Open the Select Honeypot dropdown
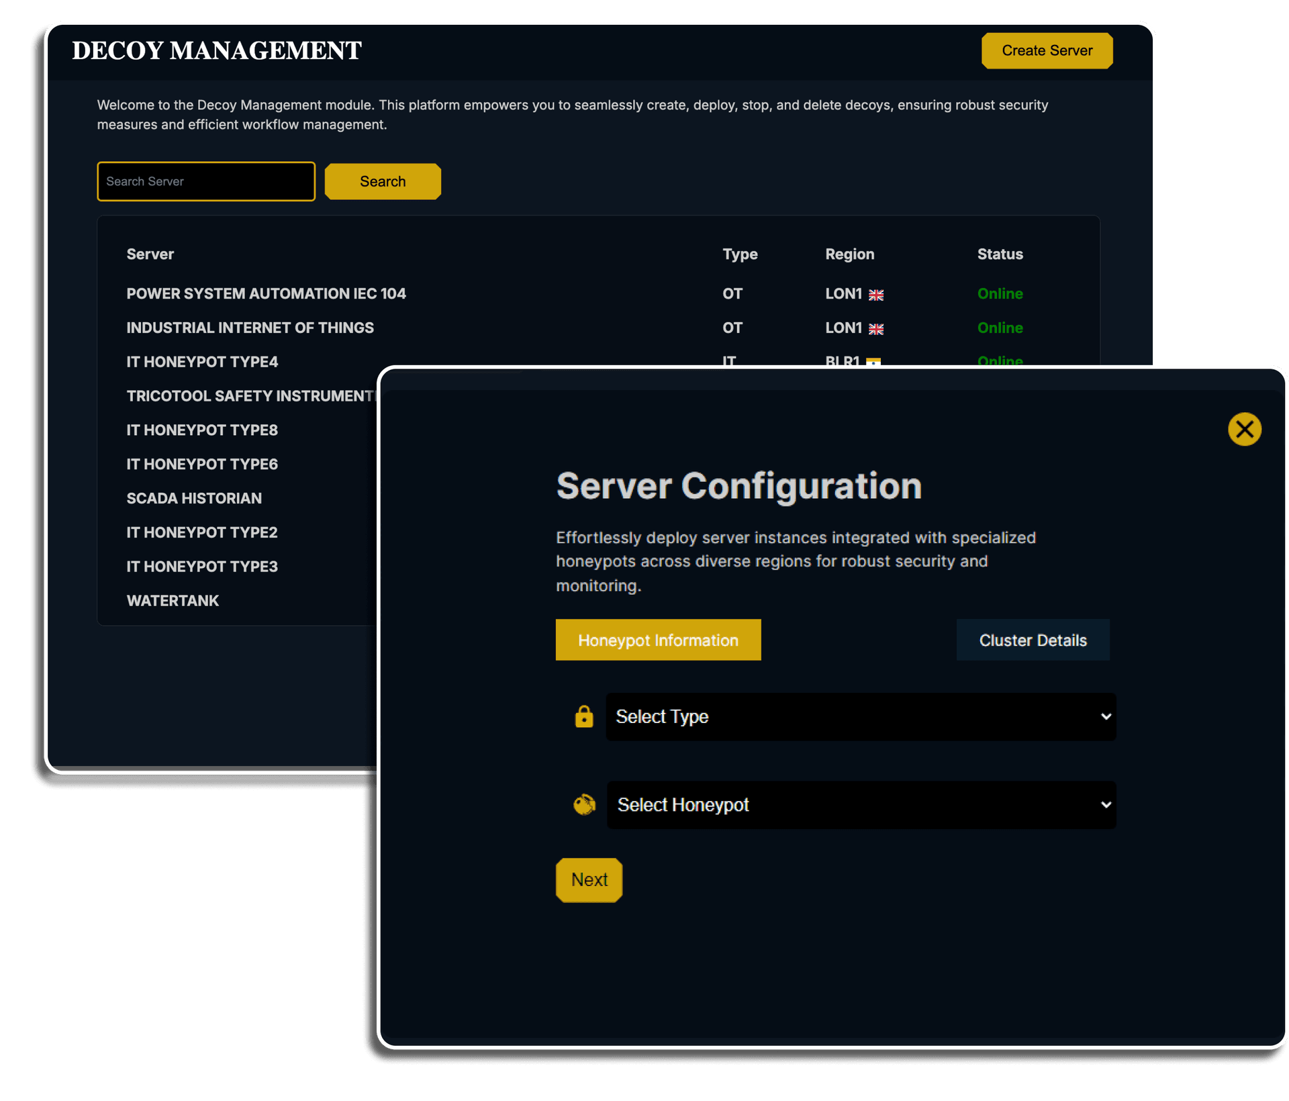The height and width of the screenshot is (1101, 1289). (x=860, y=804)
